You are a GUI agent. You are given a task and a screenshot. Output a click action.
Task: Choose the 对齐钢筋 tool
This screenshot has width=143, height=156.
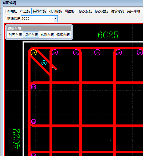[x=55, y=11]
